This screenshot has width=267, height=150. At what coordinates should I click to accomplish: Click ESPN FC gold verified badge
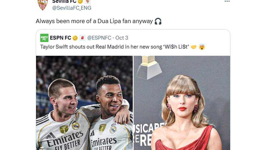click(x=75, y=38)
